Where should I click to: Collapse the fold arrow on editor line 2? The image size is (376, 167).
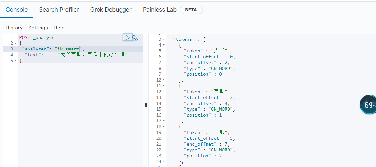coord(15,43)
